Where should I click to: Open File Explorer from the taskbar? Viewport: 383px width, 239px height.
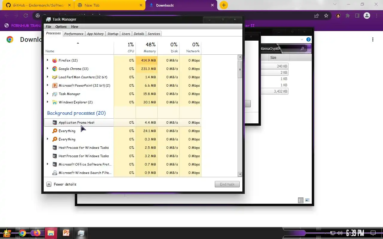coord(51,233)
